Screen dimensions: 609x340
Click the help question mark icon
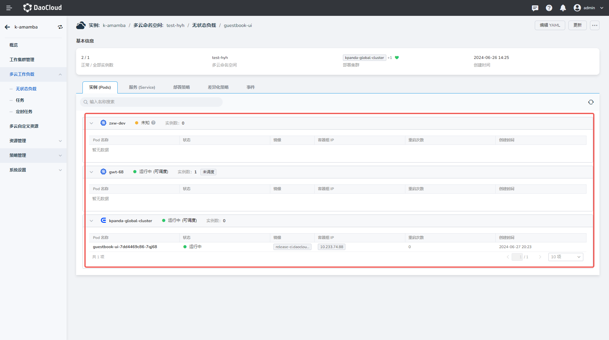[549, 8]
